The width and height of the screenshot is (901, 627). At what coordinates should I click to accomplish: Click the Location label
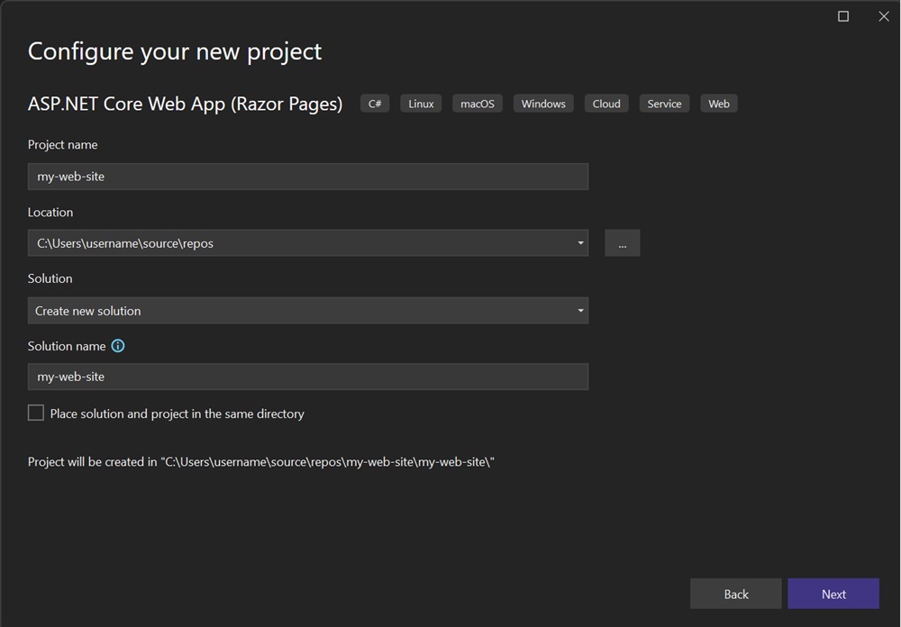click(x=50, y=212)
